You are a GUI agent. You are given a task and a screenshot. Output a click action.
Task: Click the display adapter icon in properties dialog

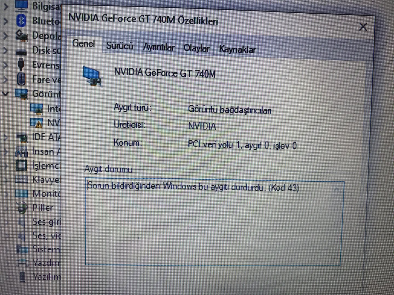[92, 76]
